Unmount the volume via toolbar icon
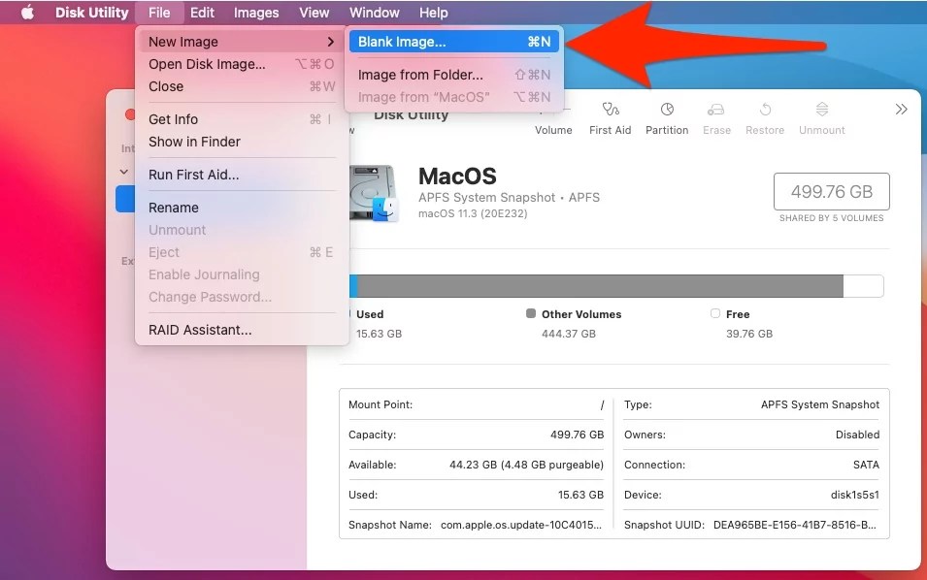927x580 pixels. click(820, 116)
